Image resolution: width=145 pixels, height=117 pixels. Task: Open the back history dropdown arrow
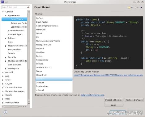coord(132,7)
